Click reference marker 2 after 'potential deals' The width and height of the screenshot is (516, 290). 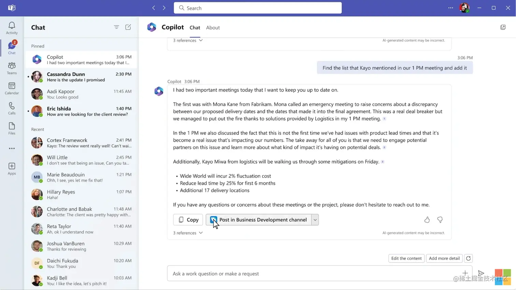(x=384, y=147)
